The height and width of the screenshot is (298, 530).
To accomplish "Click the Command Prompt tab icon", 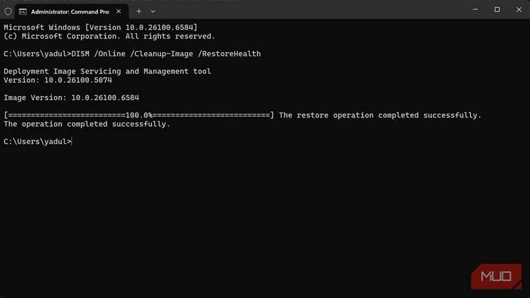I will click(x=23, y=11).
